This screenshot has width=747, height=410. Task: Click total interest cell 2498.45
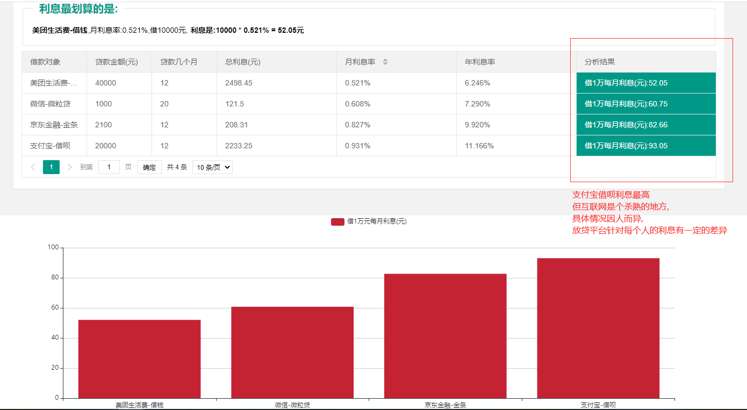pyautogui.click(x=277, y=83)
